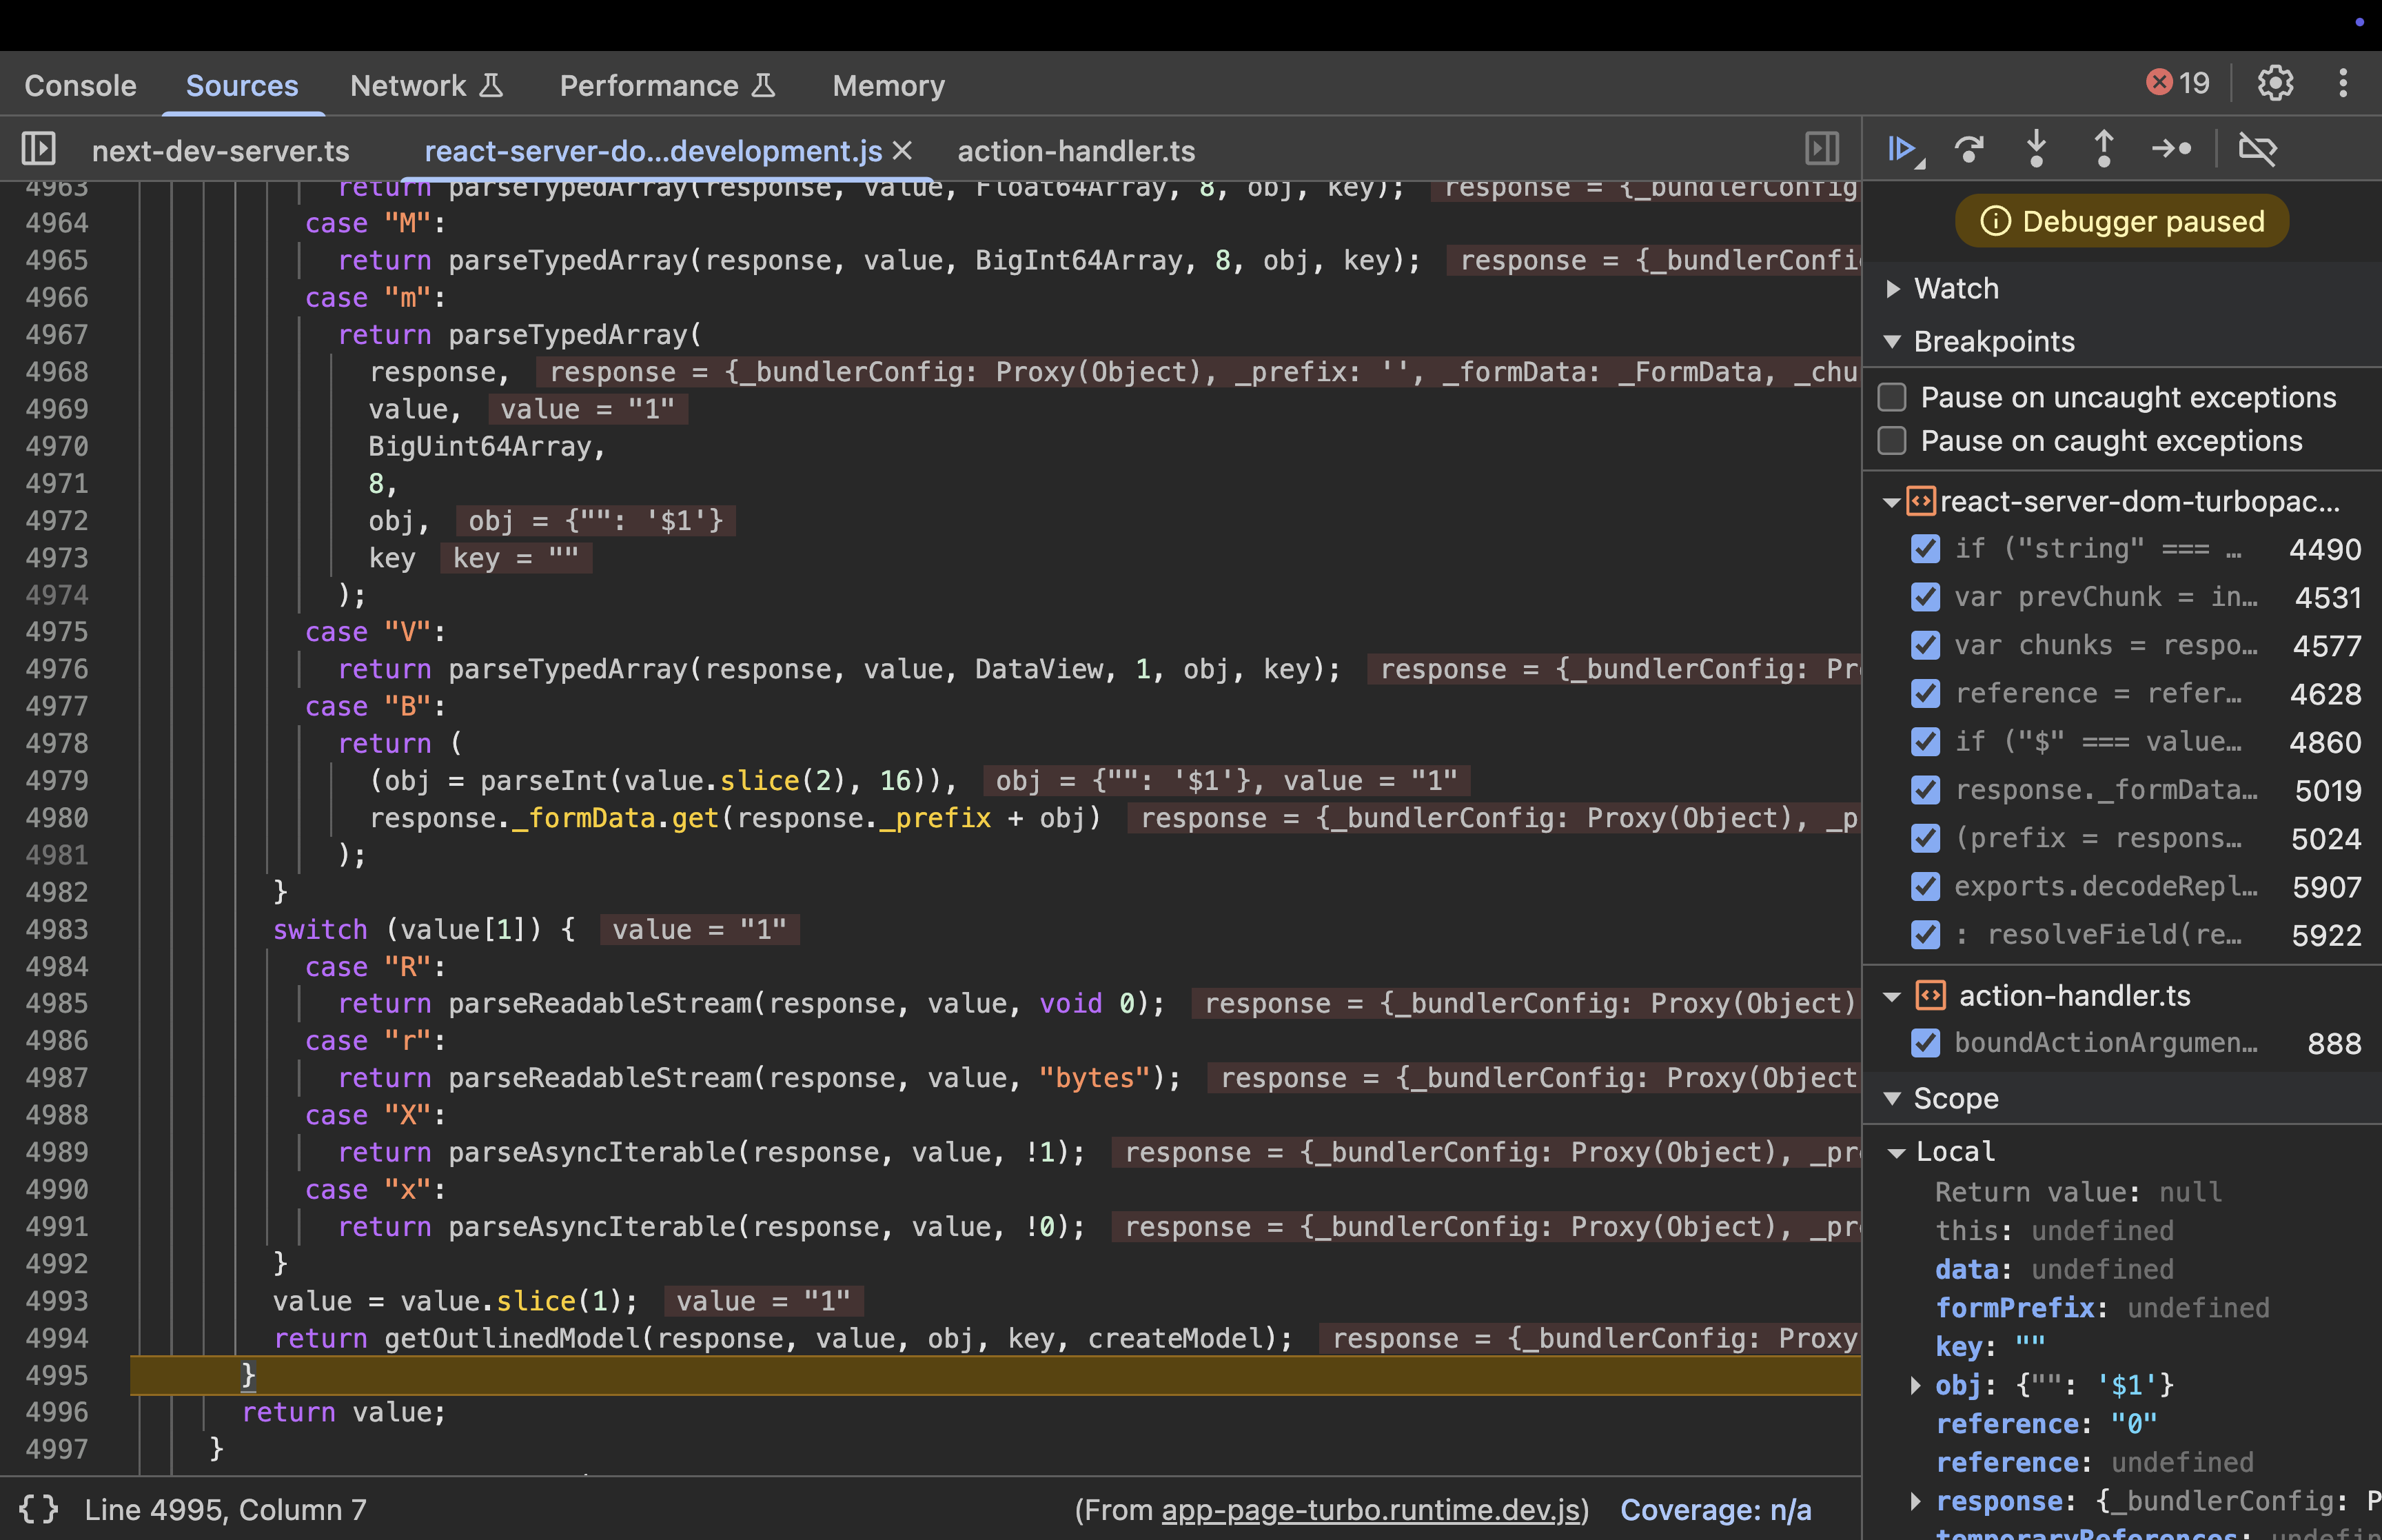Switch to the Network tab

(x=408, y=86)
